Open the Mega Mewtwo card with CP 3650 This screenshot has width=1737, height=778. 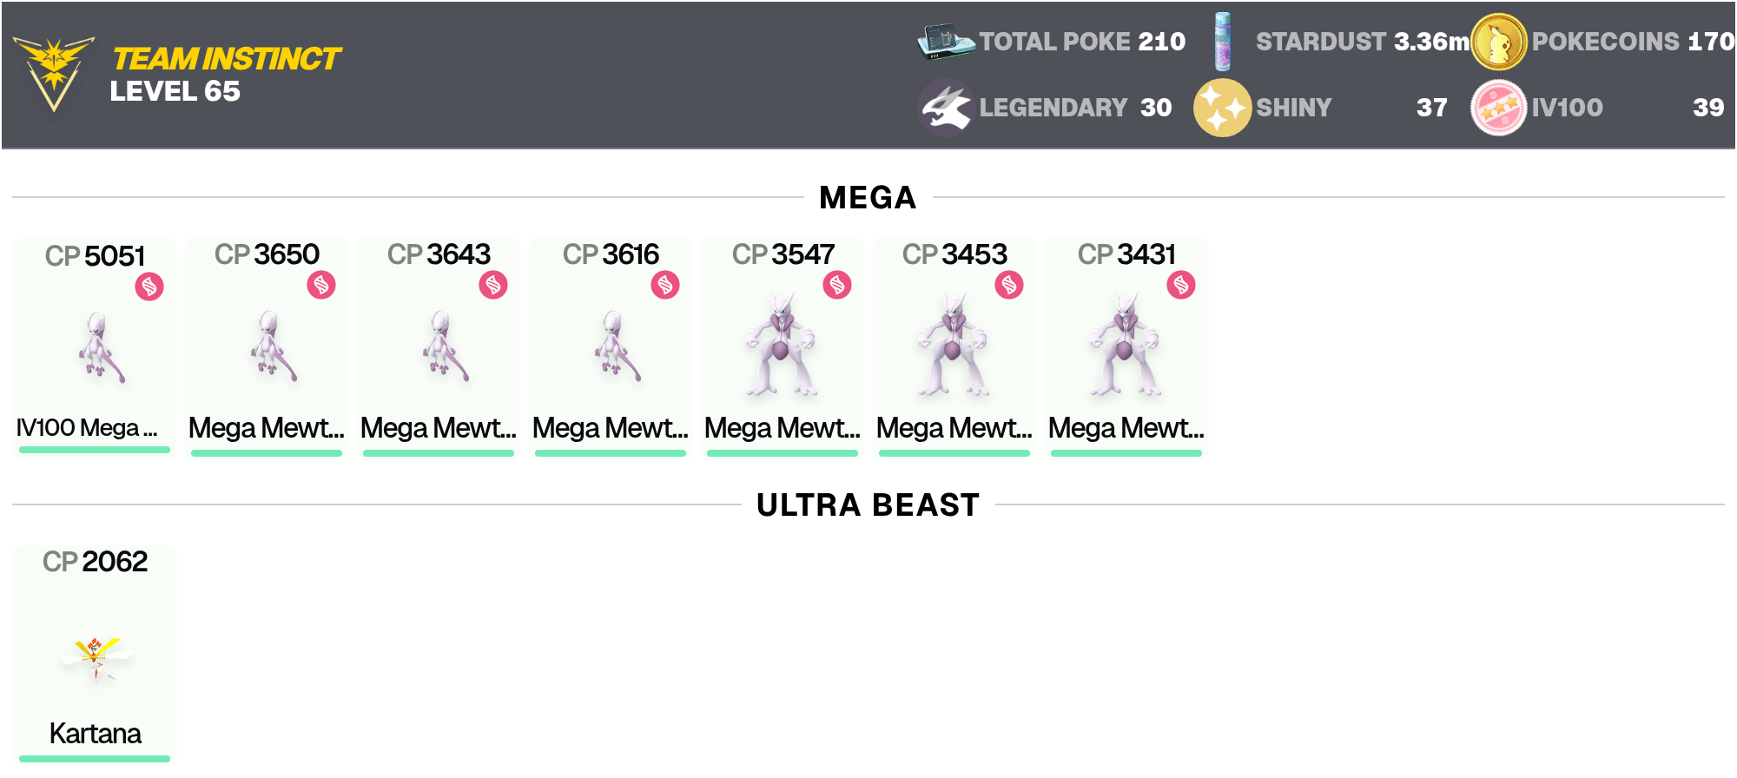tap(267, 346)
